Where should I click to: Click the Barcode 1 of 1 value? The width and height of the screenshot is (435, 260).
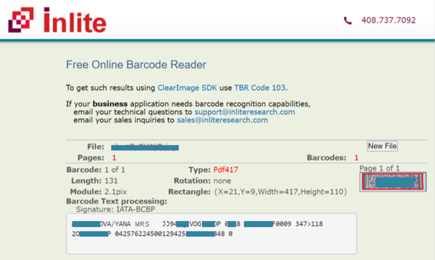[114, 170]
